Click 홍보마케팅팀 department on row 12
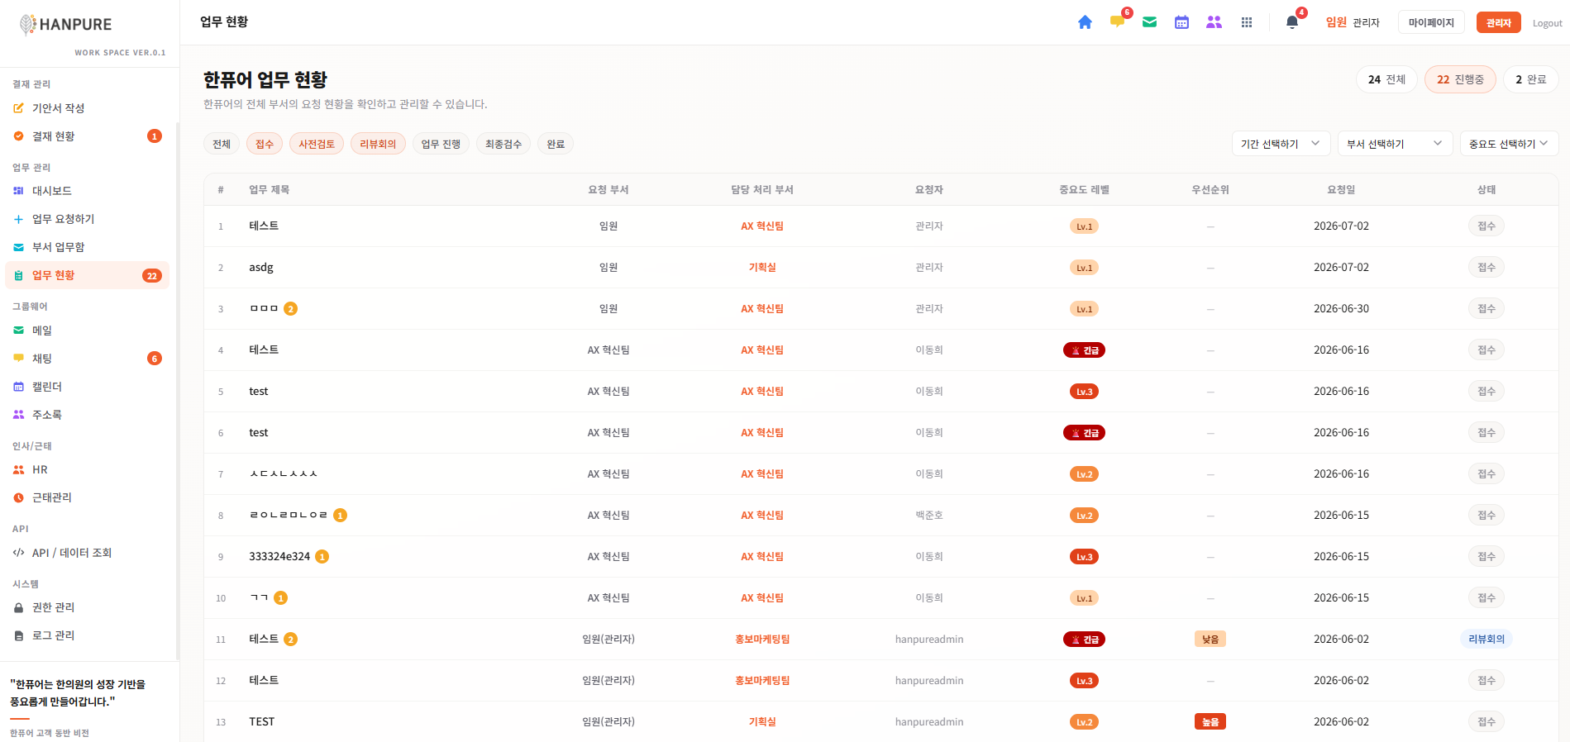This screenshot has width=1570, height=742. coord(762,681)
